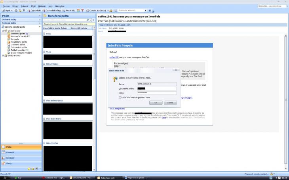Viewport: 289px width, 180px height.
Task: Click the coffee1991 link in the email
Action: pos(114,57)
